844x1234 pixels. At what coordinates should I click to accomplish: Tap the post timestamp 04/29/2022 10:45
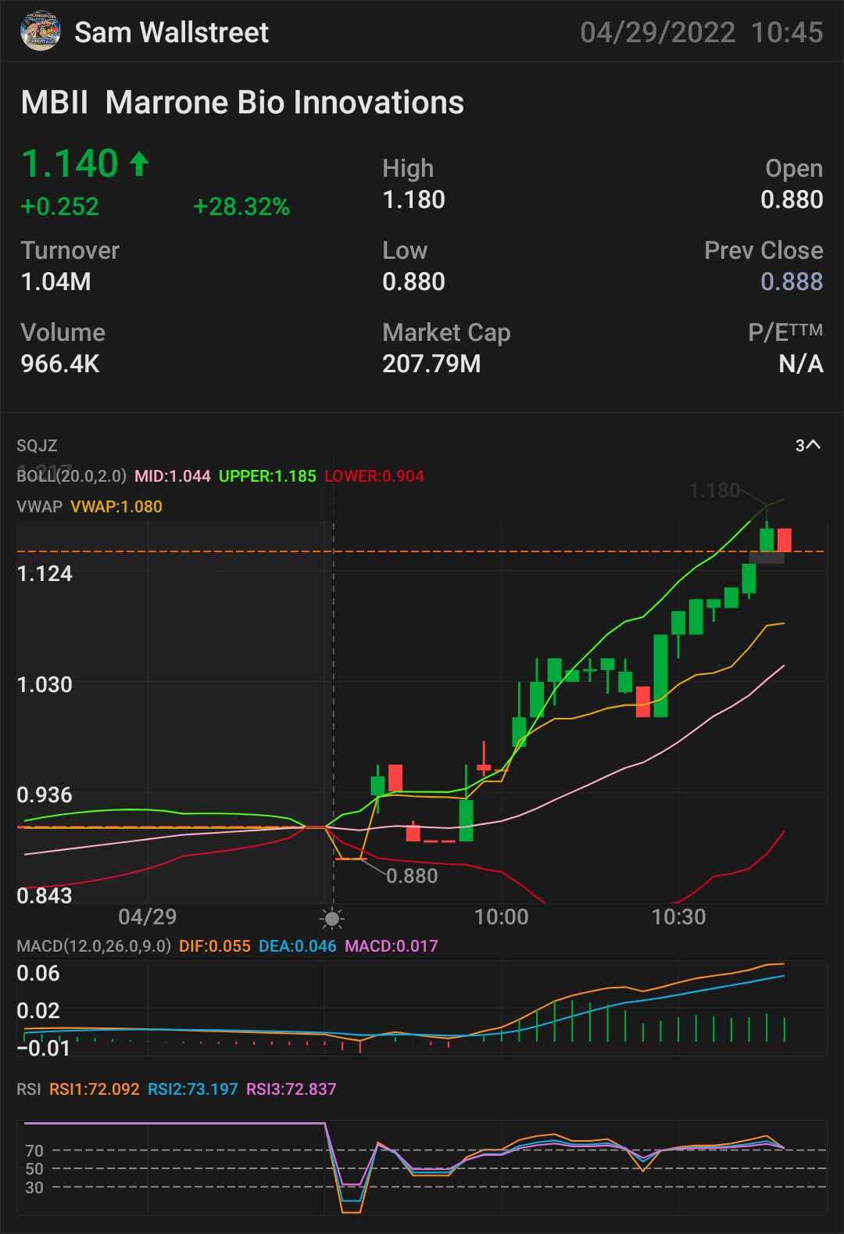[x=702, y=32]
